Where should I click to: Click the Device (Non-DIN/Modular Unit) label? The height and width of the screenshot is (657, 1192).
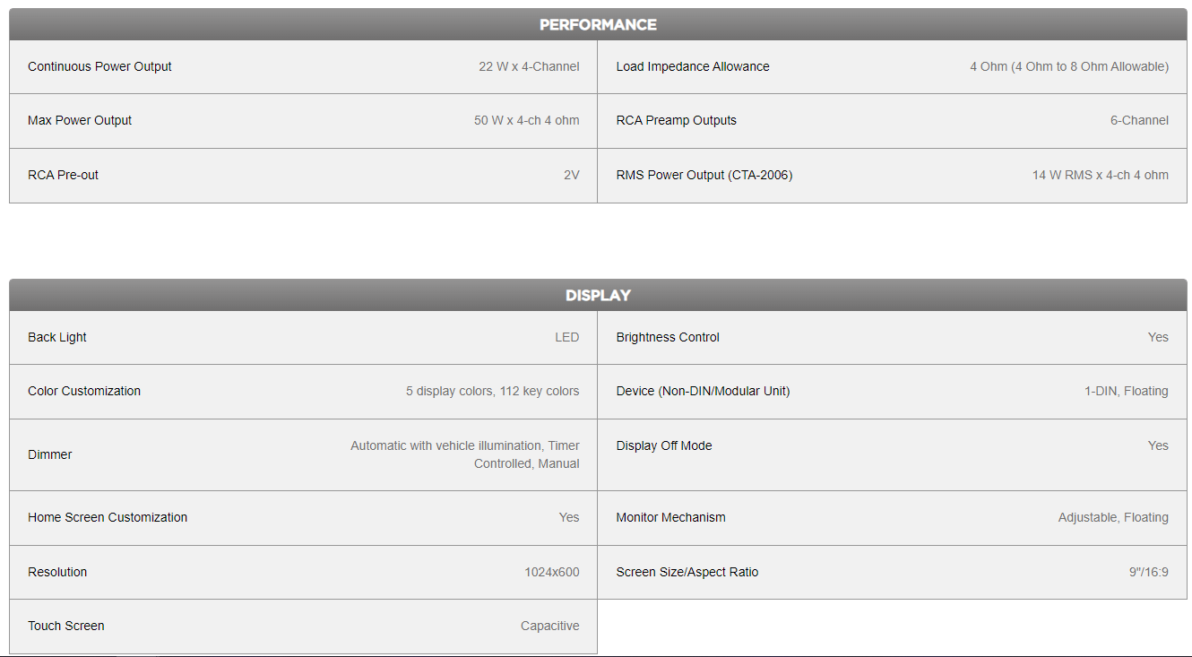(x=703, y=392)
